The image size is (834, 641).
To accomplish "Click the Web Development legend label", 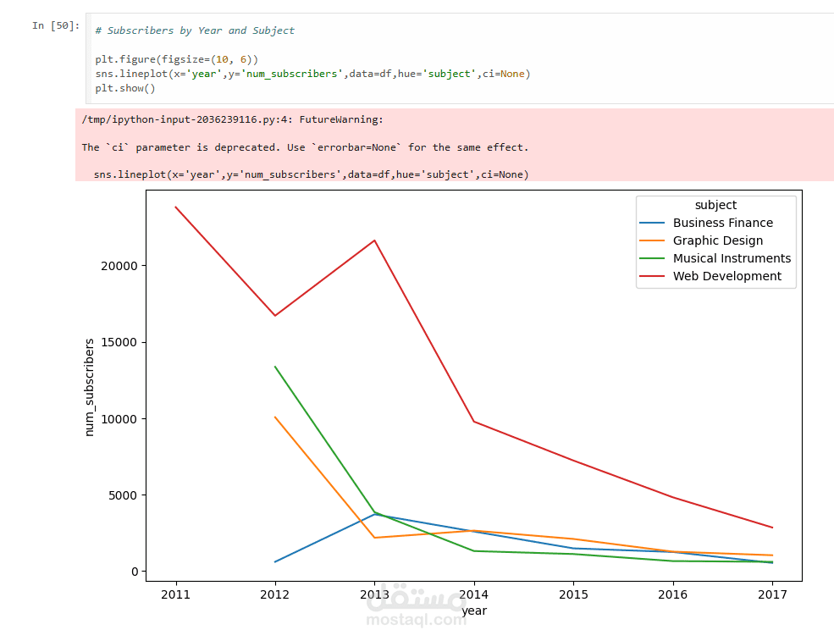I will tap(727, 276).
